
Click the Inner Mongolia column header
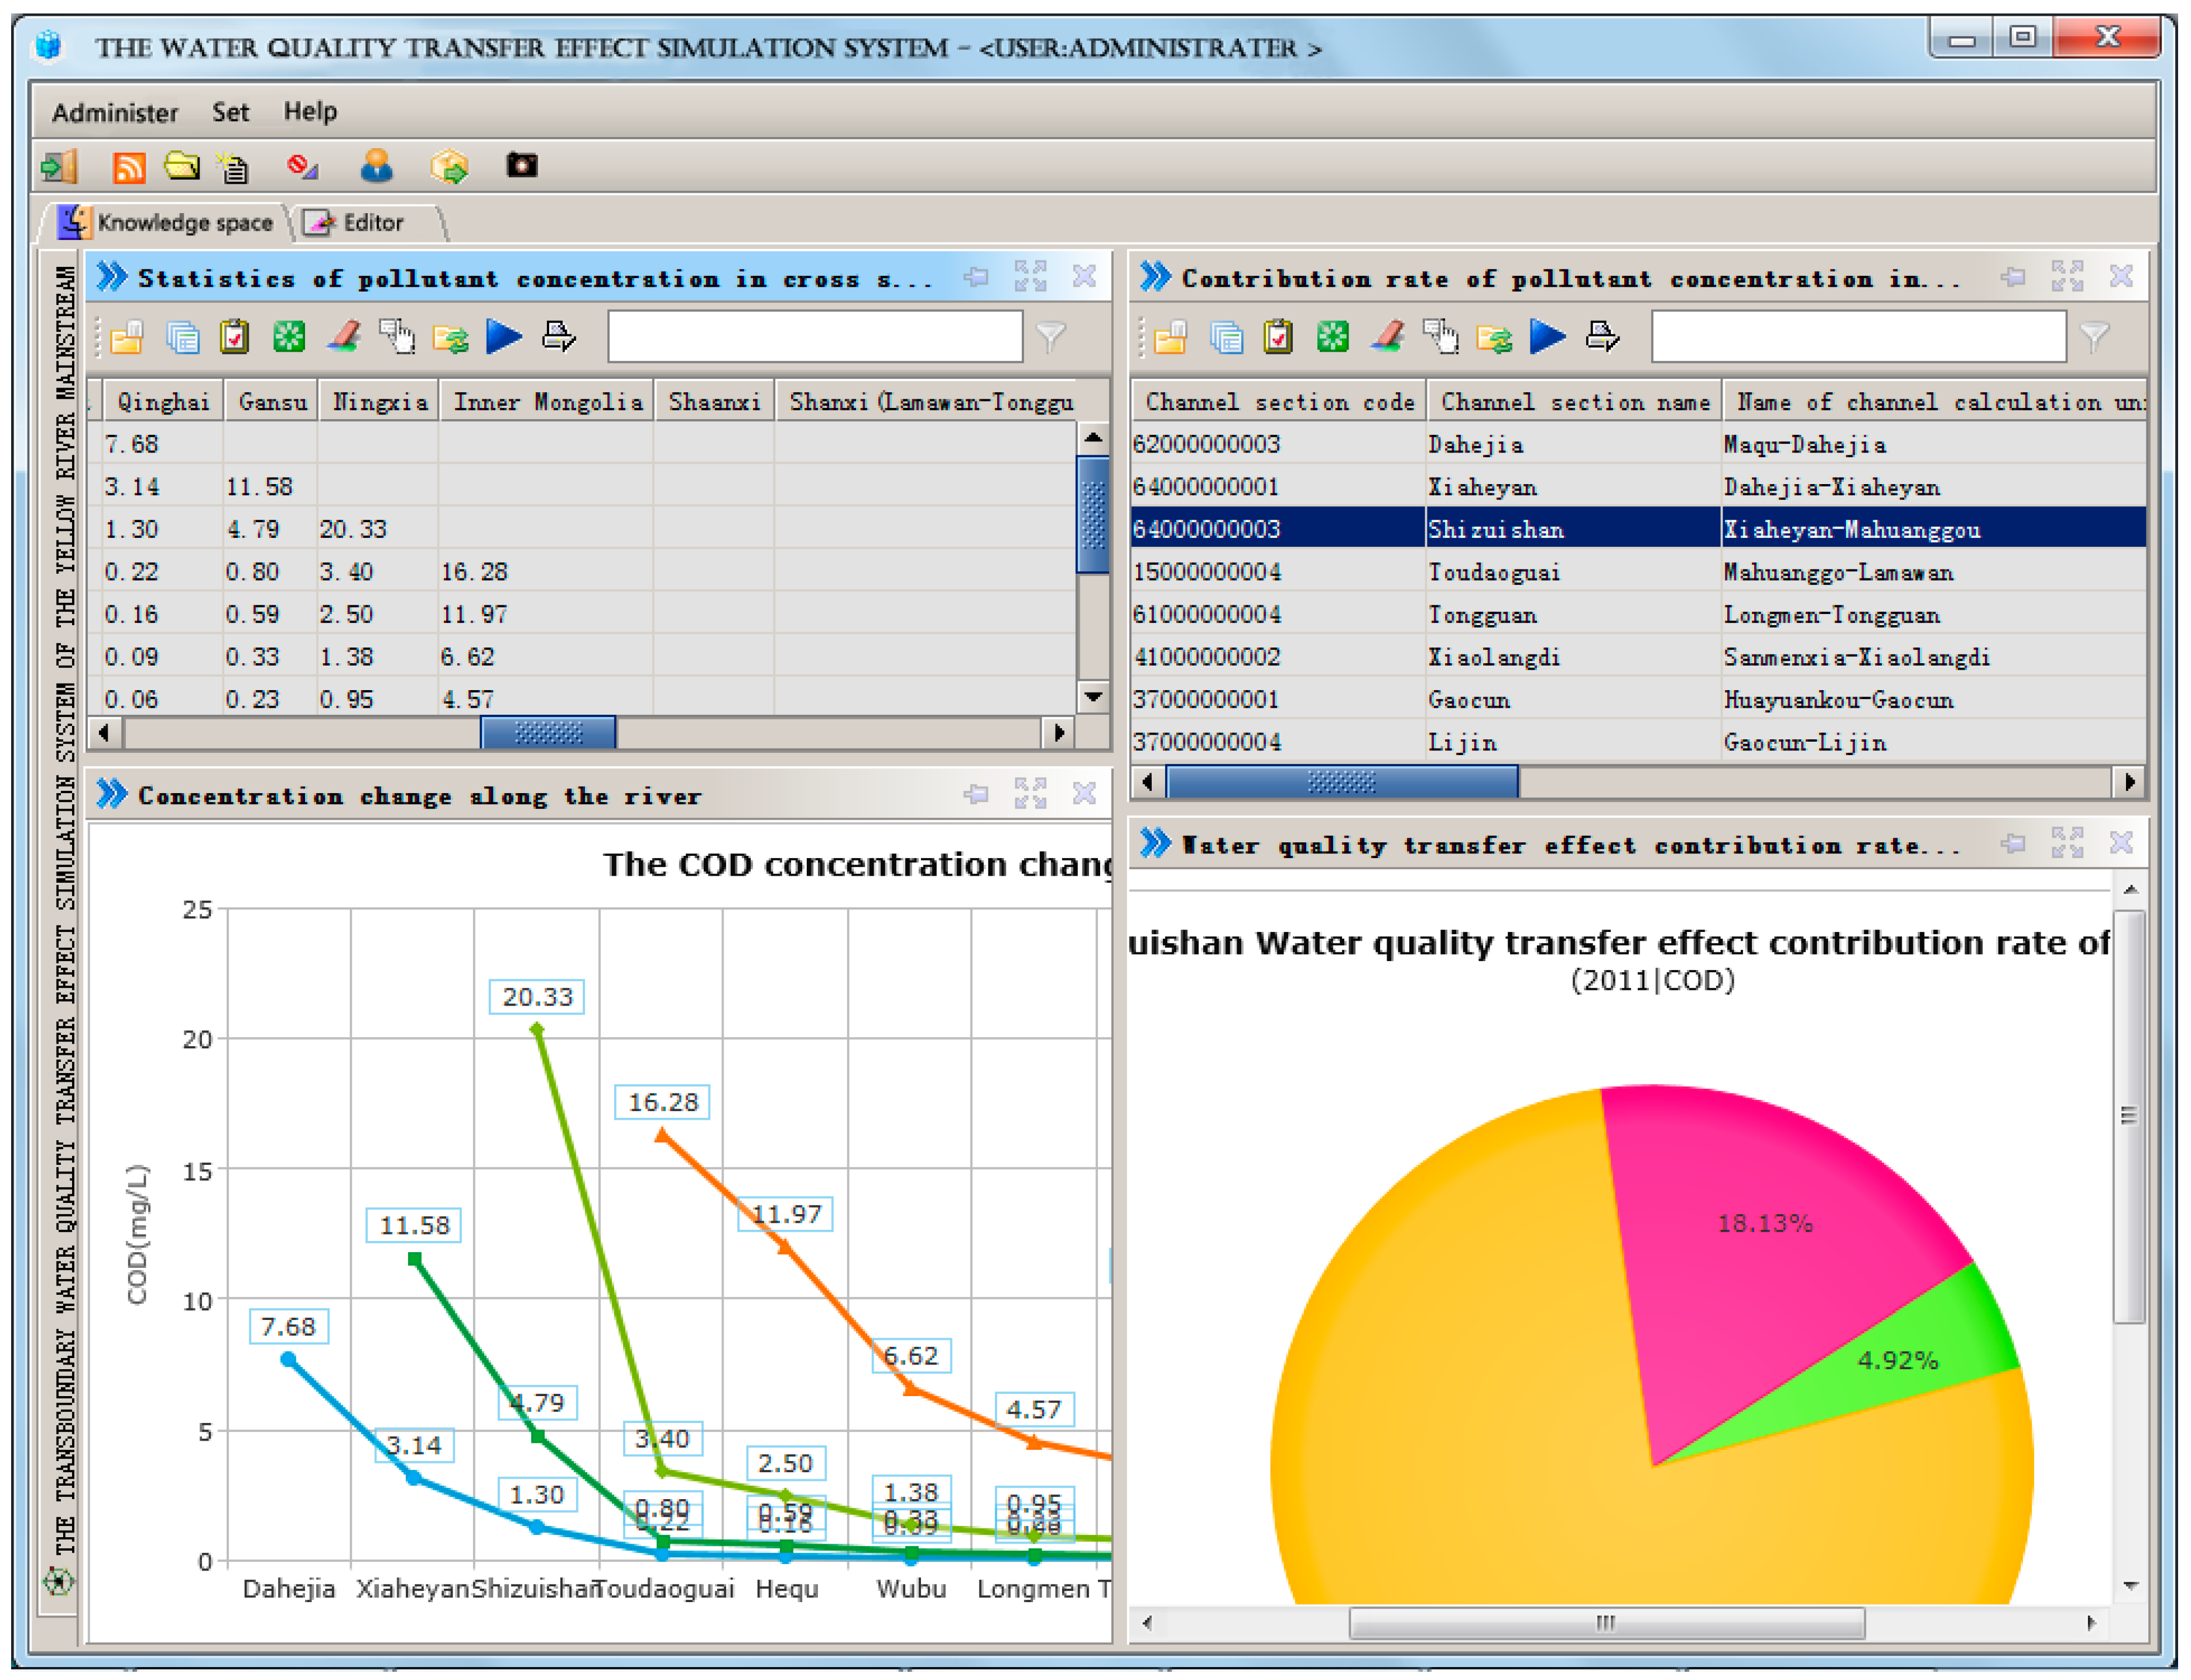click(x=547, y=402)
